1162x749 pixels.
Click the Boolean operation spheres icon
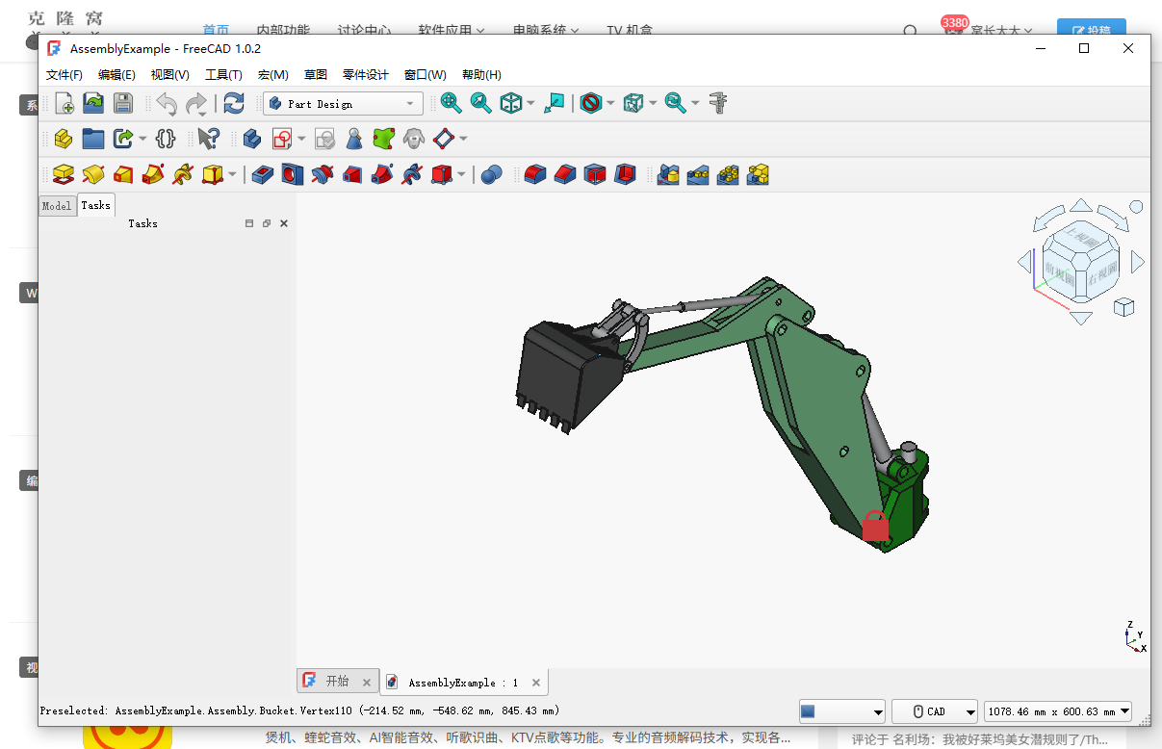(491, 174)
